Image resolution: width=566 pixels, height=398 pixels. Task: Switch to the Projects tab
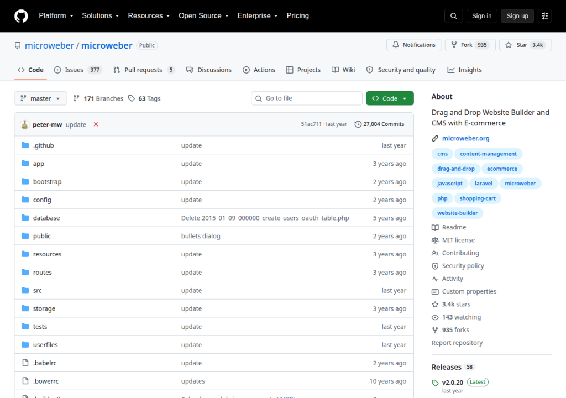303,70
